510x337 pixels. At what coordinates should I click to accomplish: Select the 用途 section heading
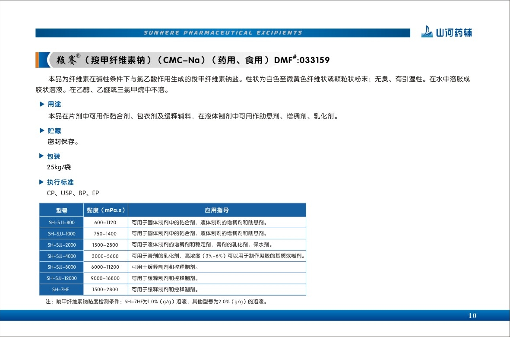coord(54,104)
